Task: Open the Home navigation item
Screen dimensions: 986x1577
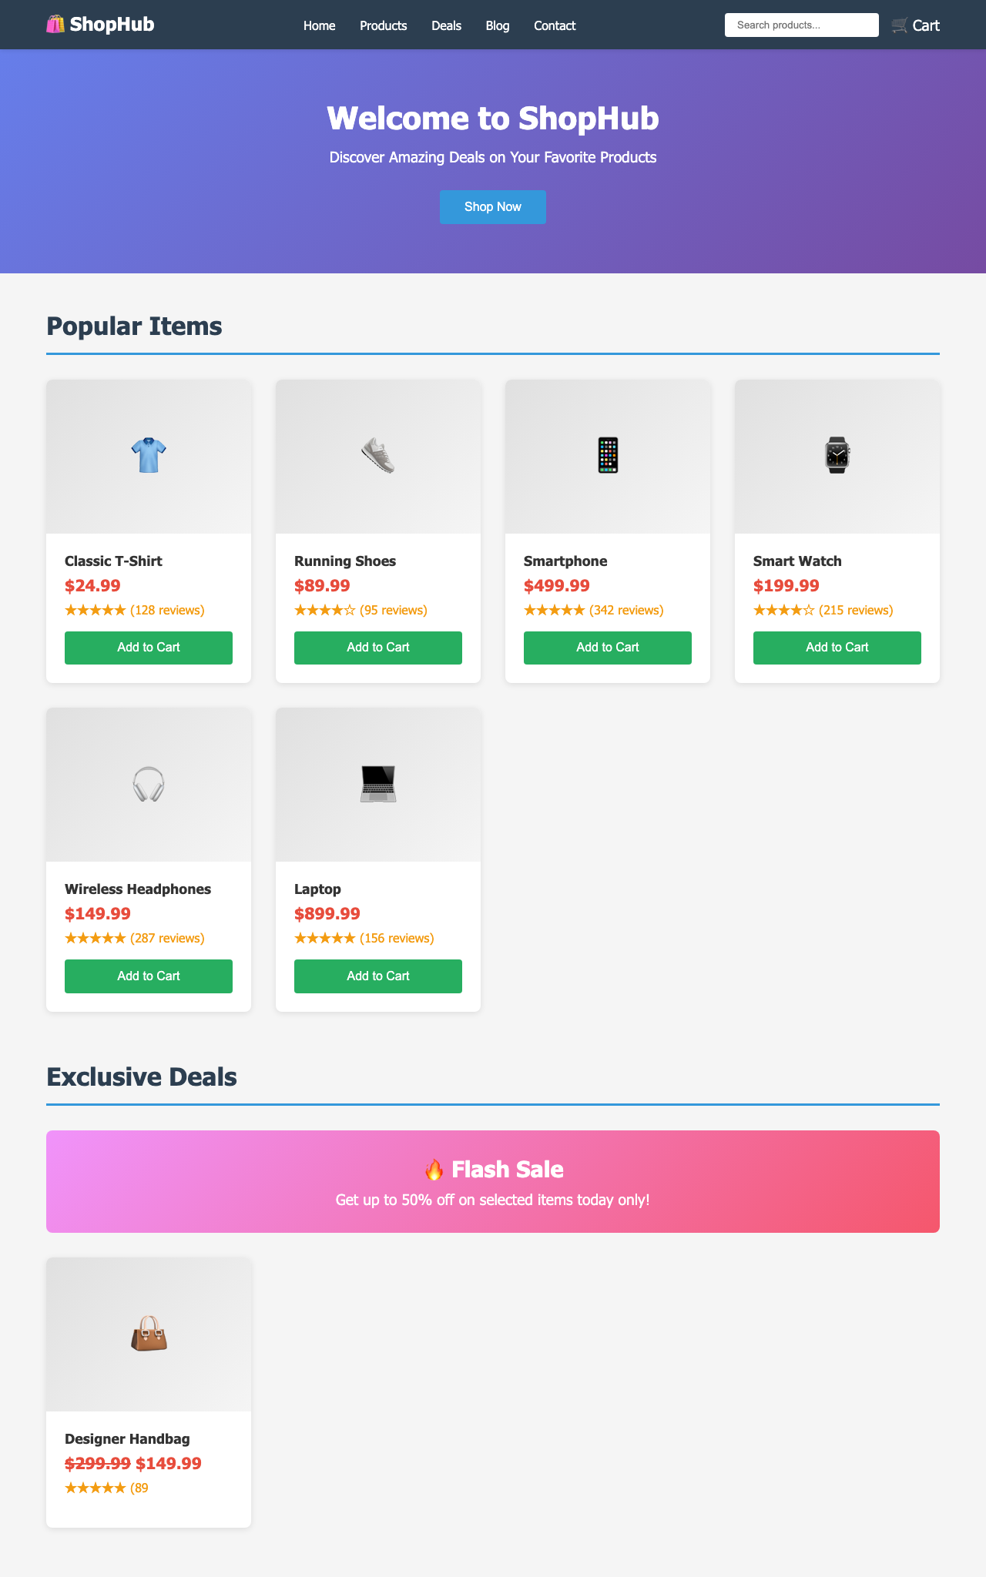Action: tap(319, 25)
